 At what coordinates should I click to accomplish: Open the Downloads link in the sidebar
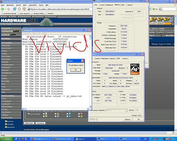point(6,59)
